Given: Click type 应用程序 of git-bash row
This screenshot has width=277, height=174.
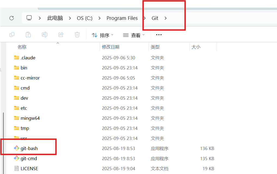Looking at the screenshot, I should [160, 148].
